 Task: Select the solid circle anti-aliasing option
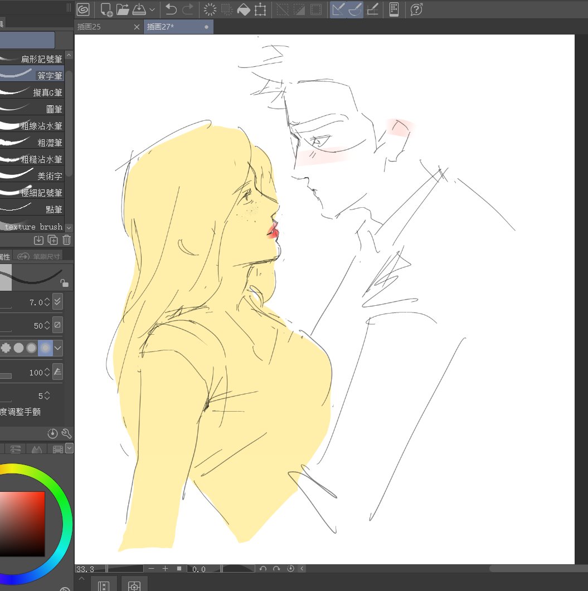18,348
